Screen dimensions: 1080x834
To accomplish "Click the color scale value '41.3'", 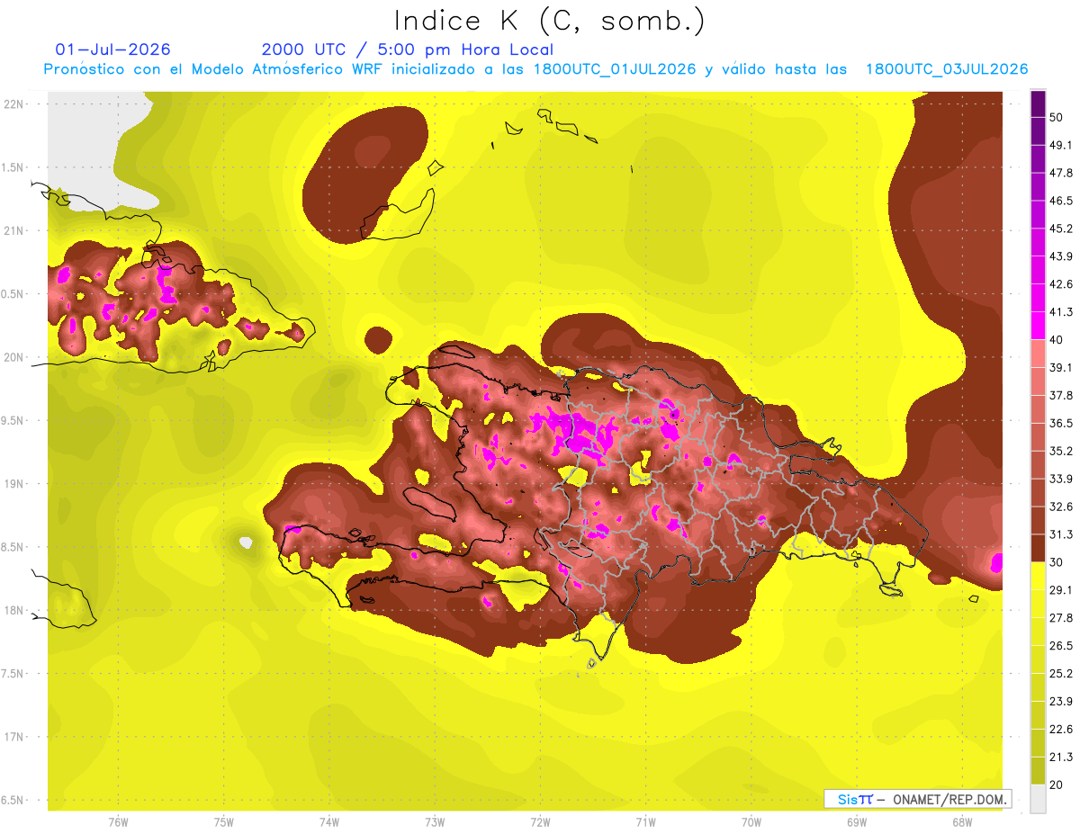I will [1060, 312].
